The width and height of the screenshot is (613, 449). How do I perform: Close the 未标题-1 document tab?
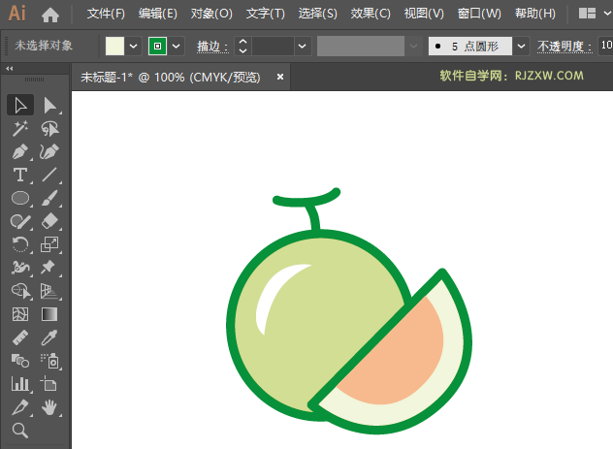point(280,77)
